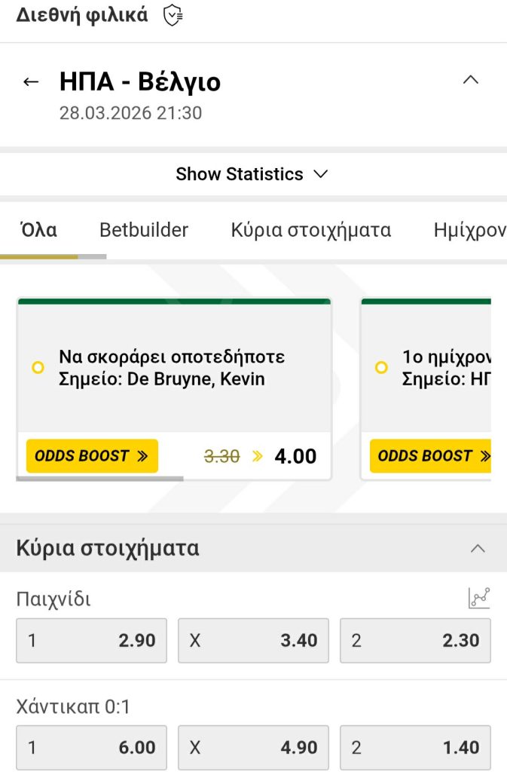
Task: Select odds 1 at 2.90 in Παιχνίδι
Action: point(91,640)
